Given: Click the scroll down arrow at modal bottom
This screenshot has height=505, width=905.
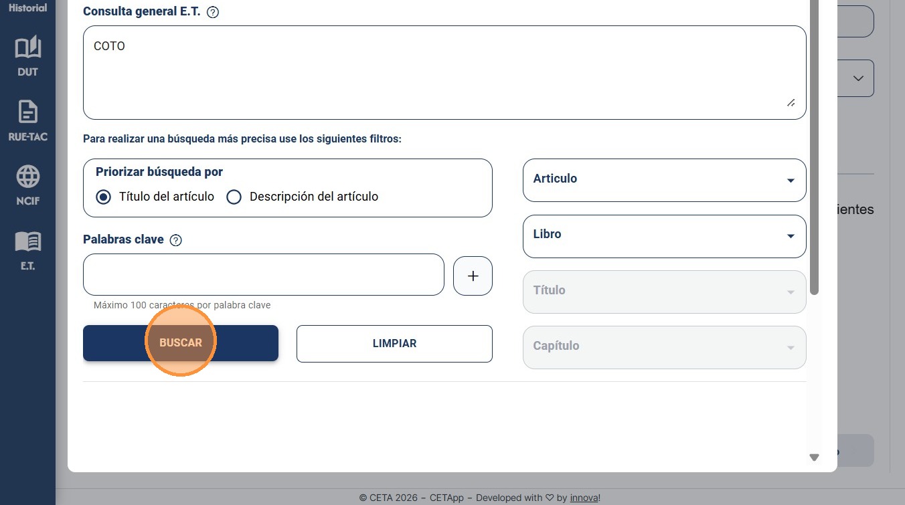Looking at the screenshot, I should (x=814, y=458).
